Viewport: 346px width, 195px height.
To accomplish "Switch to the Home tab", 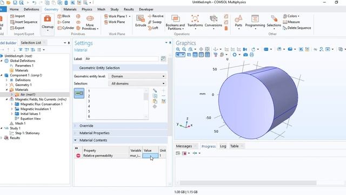I will coord(14,9).
